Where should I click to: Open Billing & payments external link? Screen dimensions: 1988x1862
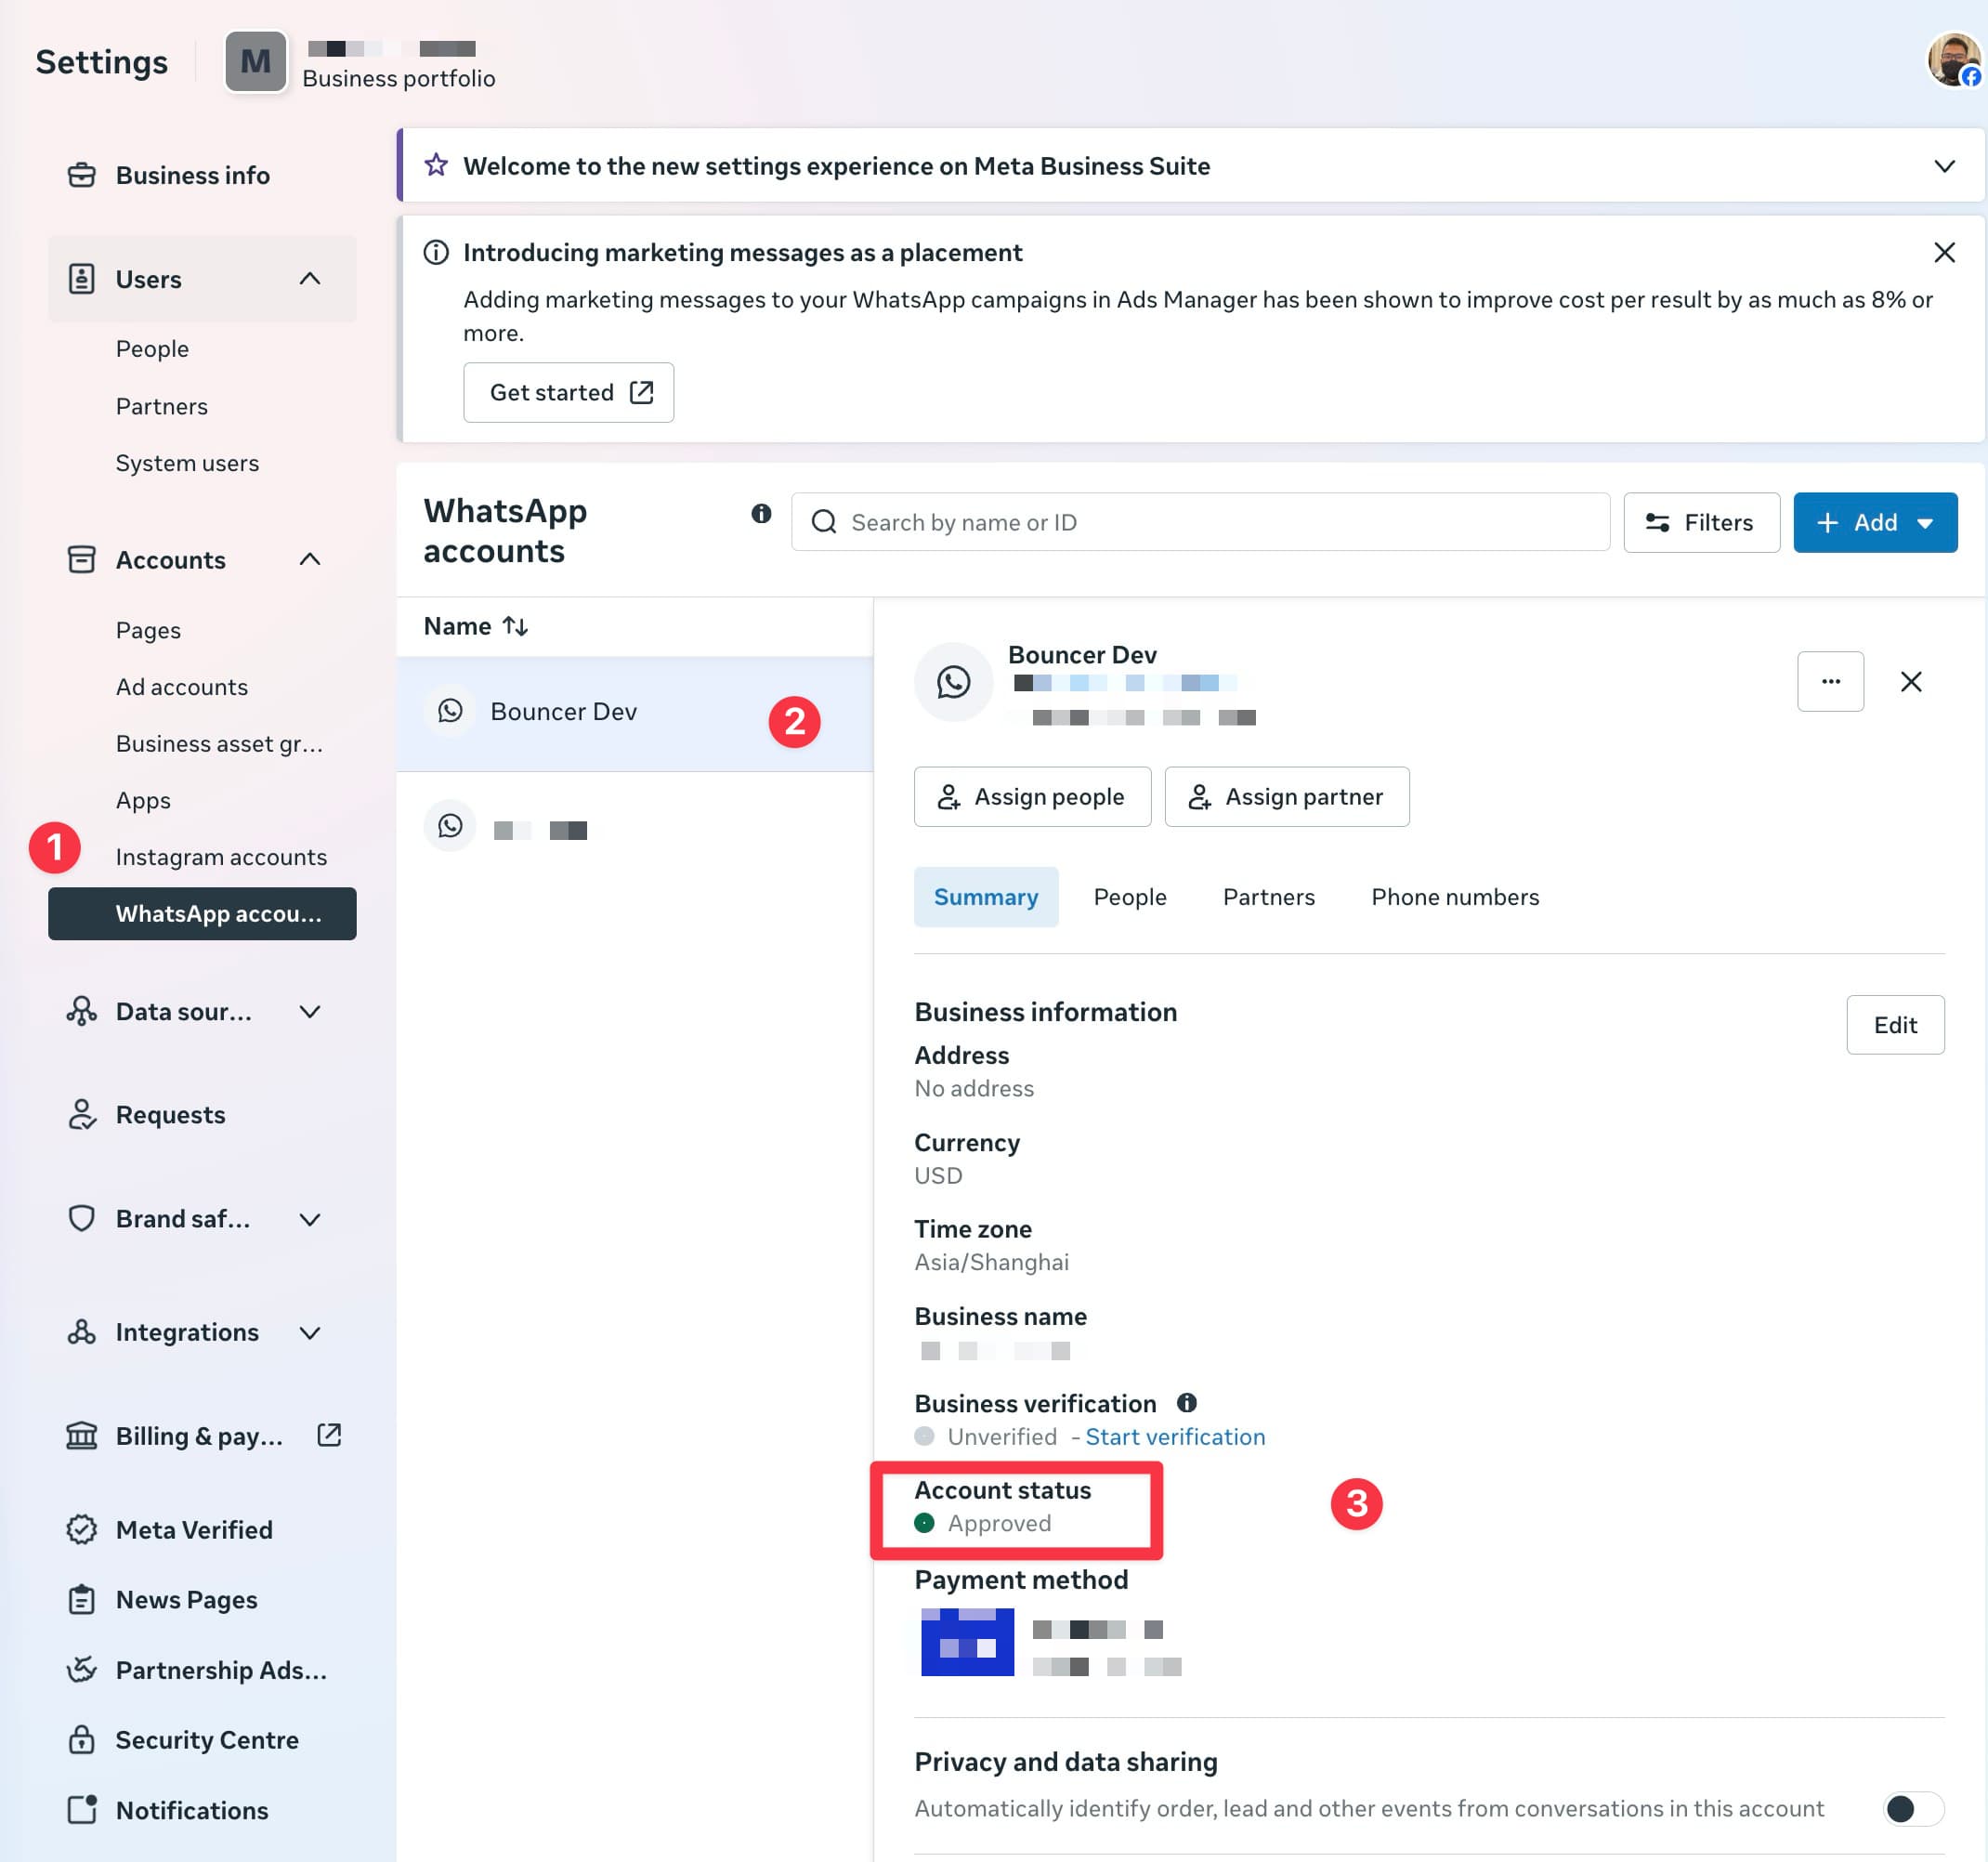329,1435
